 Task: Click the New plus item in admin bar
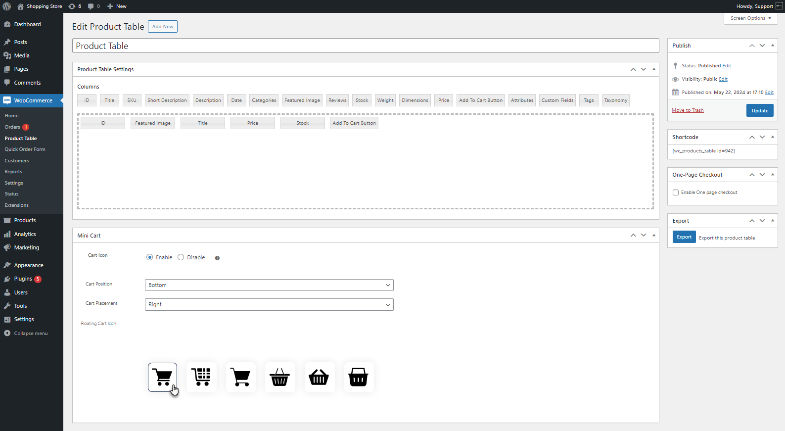[117, 6]
